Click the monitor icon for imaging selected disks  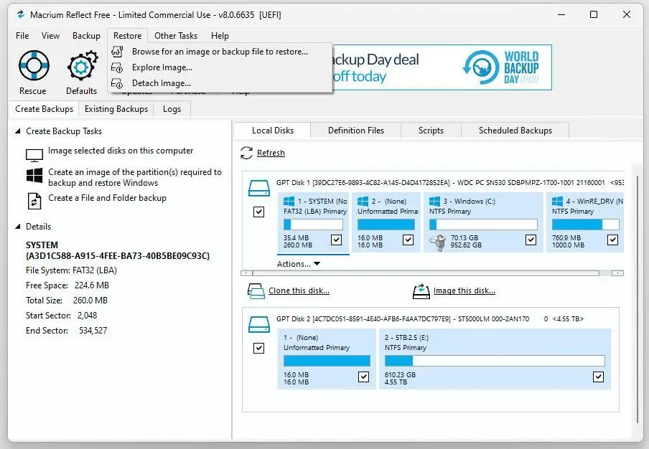[x=34, y=155]
